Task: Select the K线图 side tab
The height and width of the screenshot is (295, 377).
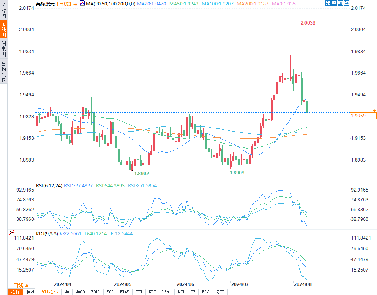Action: click(x=4, y=29)
